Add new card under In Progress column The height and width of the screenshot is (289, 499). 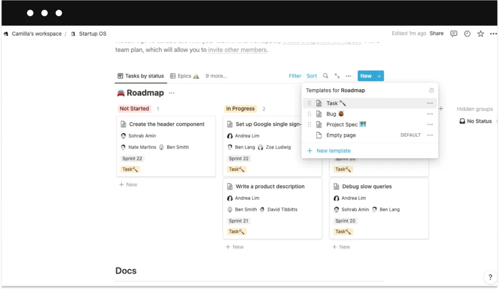[234, 247]
